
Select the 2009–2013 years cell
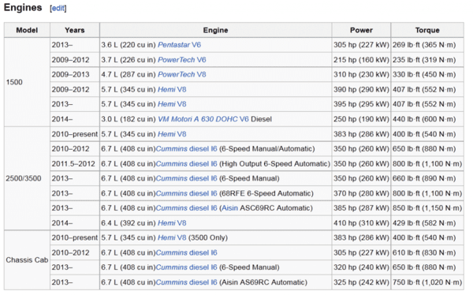click(x=75, y=75)
